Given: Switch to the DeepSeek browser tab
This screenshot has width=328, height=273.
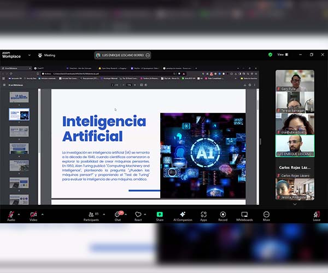Looking at the screenshot, I should point(79,68).
